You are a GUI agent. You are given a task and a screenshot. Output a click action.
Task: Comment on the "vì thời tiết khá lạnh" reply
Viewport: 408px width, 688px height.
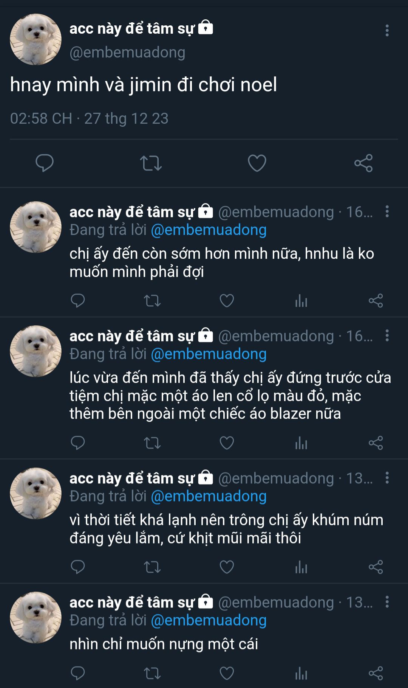78,567
